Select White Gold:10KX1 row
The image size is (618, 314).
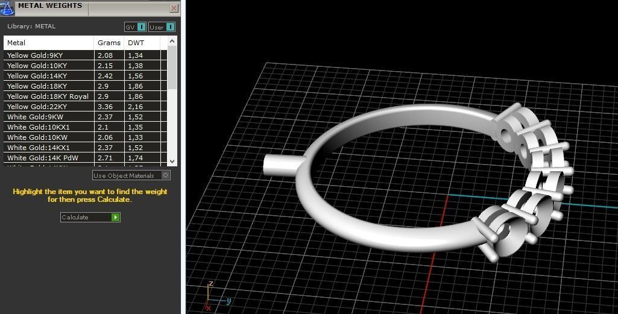[x=85, y=127]
